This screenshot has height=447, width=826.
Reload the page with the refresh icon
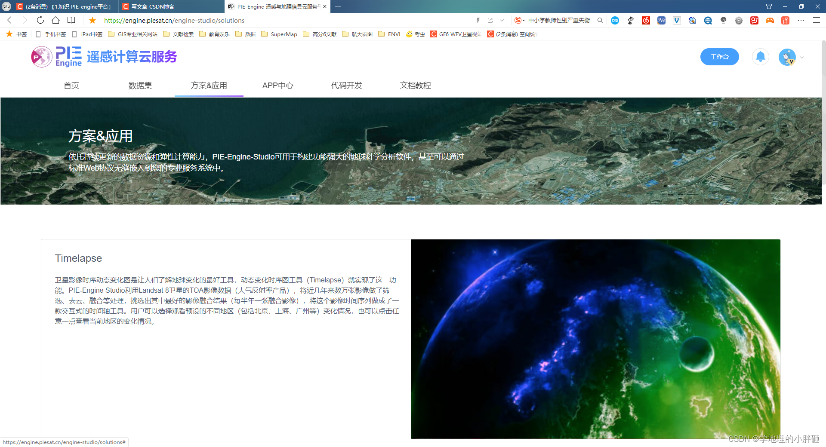pyautogui.click(x=40, y=20)
